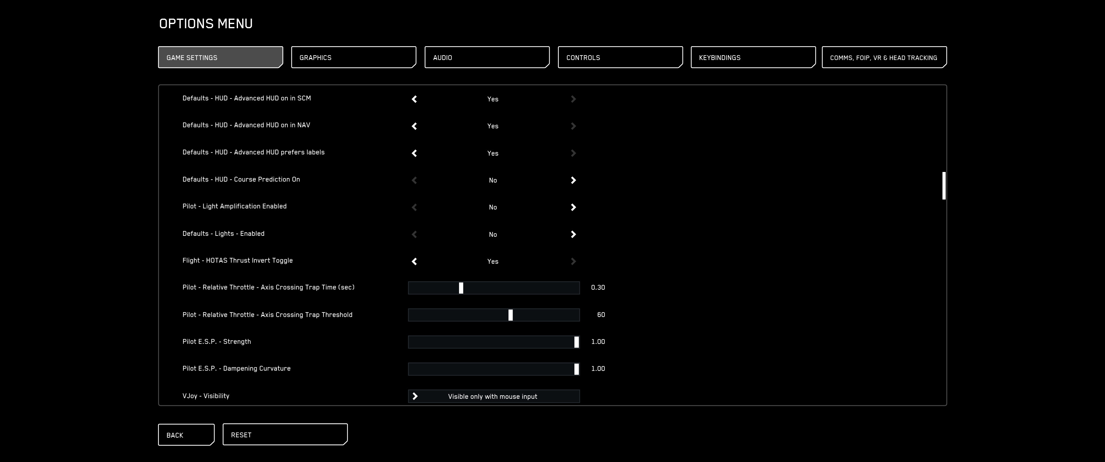Toggle Course Prediction value showing No
Screen dimensions: 1105x462
492,180
